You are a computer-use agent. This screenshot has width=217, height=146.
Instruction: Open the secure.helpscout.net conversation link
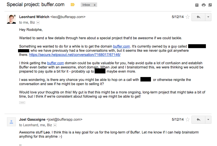tap(75, 55)
